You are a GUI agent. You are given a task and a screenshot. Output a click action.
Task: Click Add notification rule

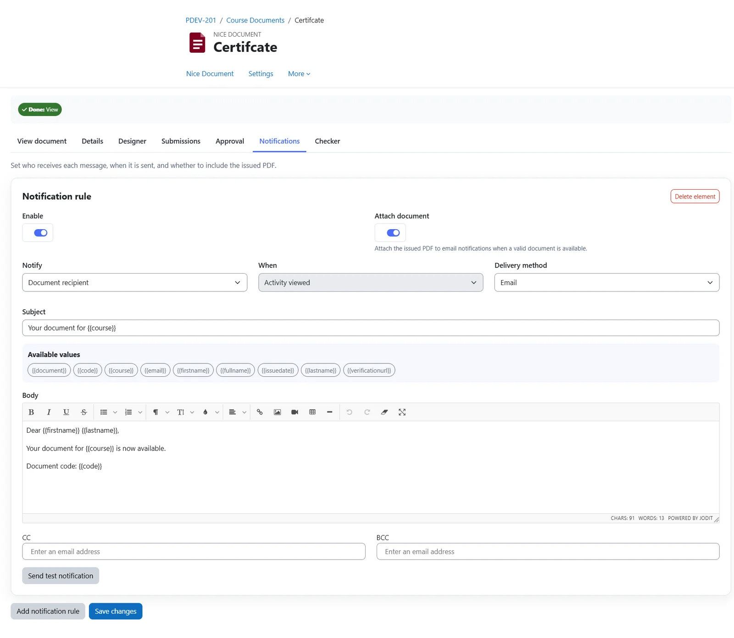pos(48,611)
